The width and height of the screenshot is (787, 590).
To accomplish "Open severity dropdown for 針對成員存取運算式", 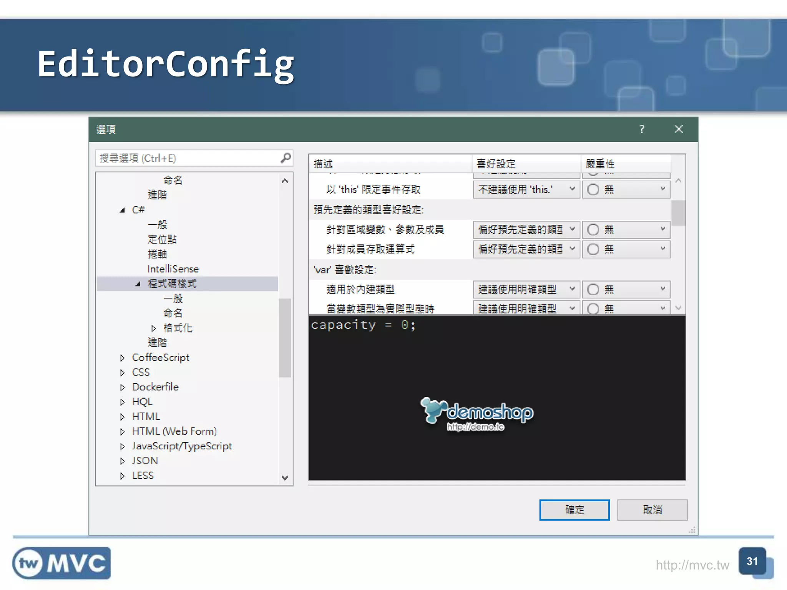I will pyautogui.click(x=626, y=249).
